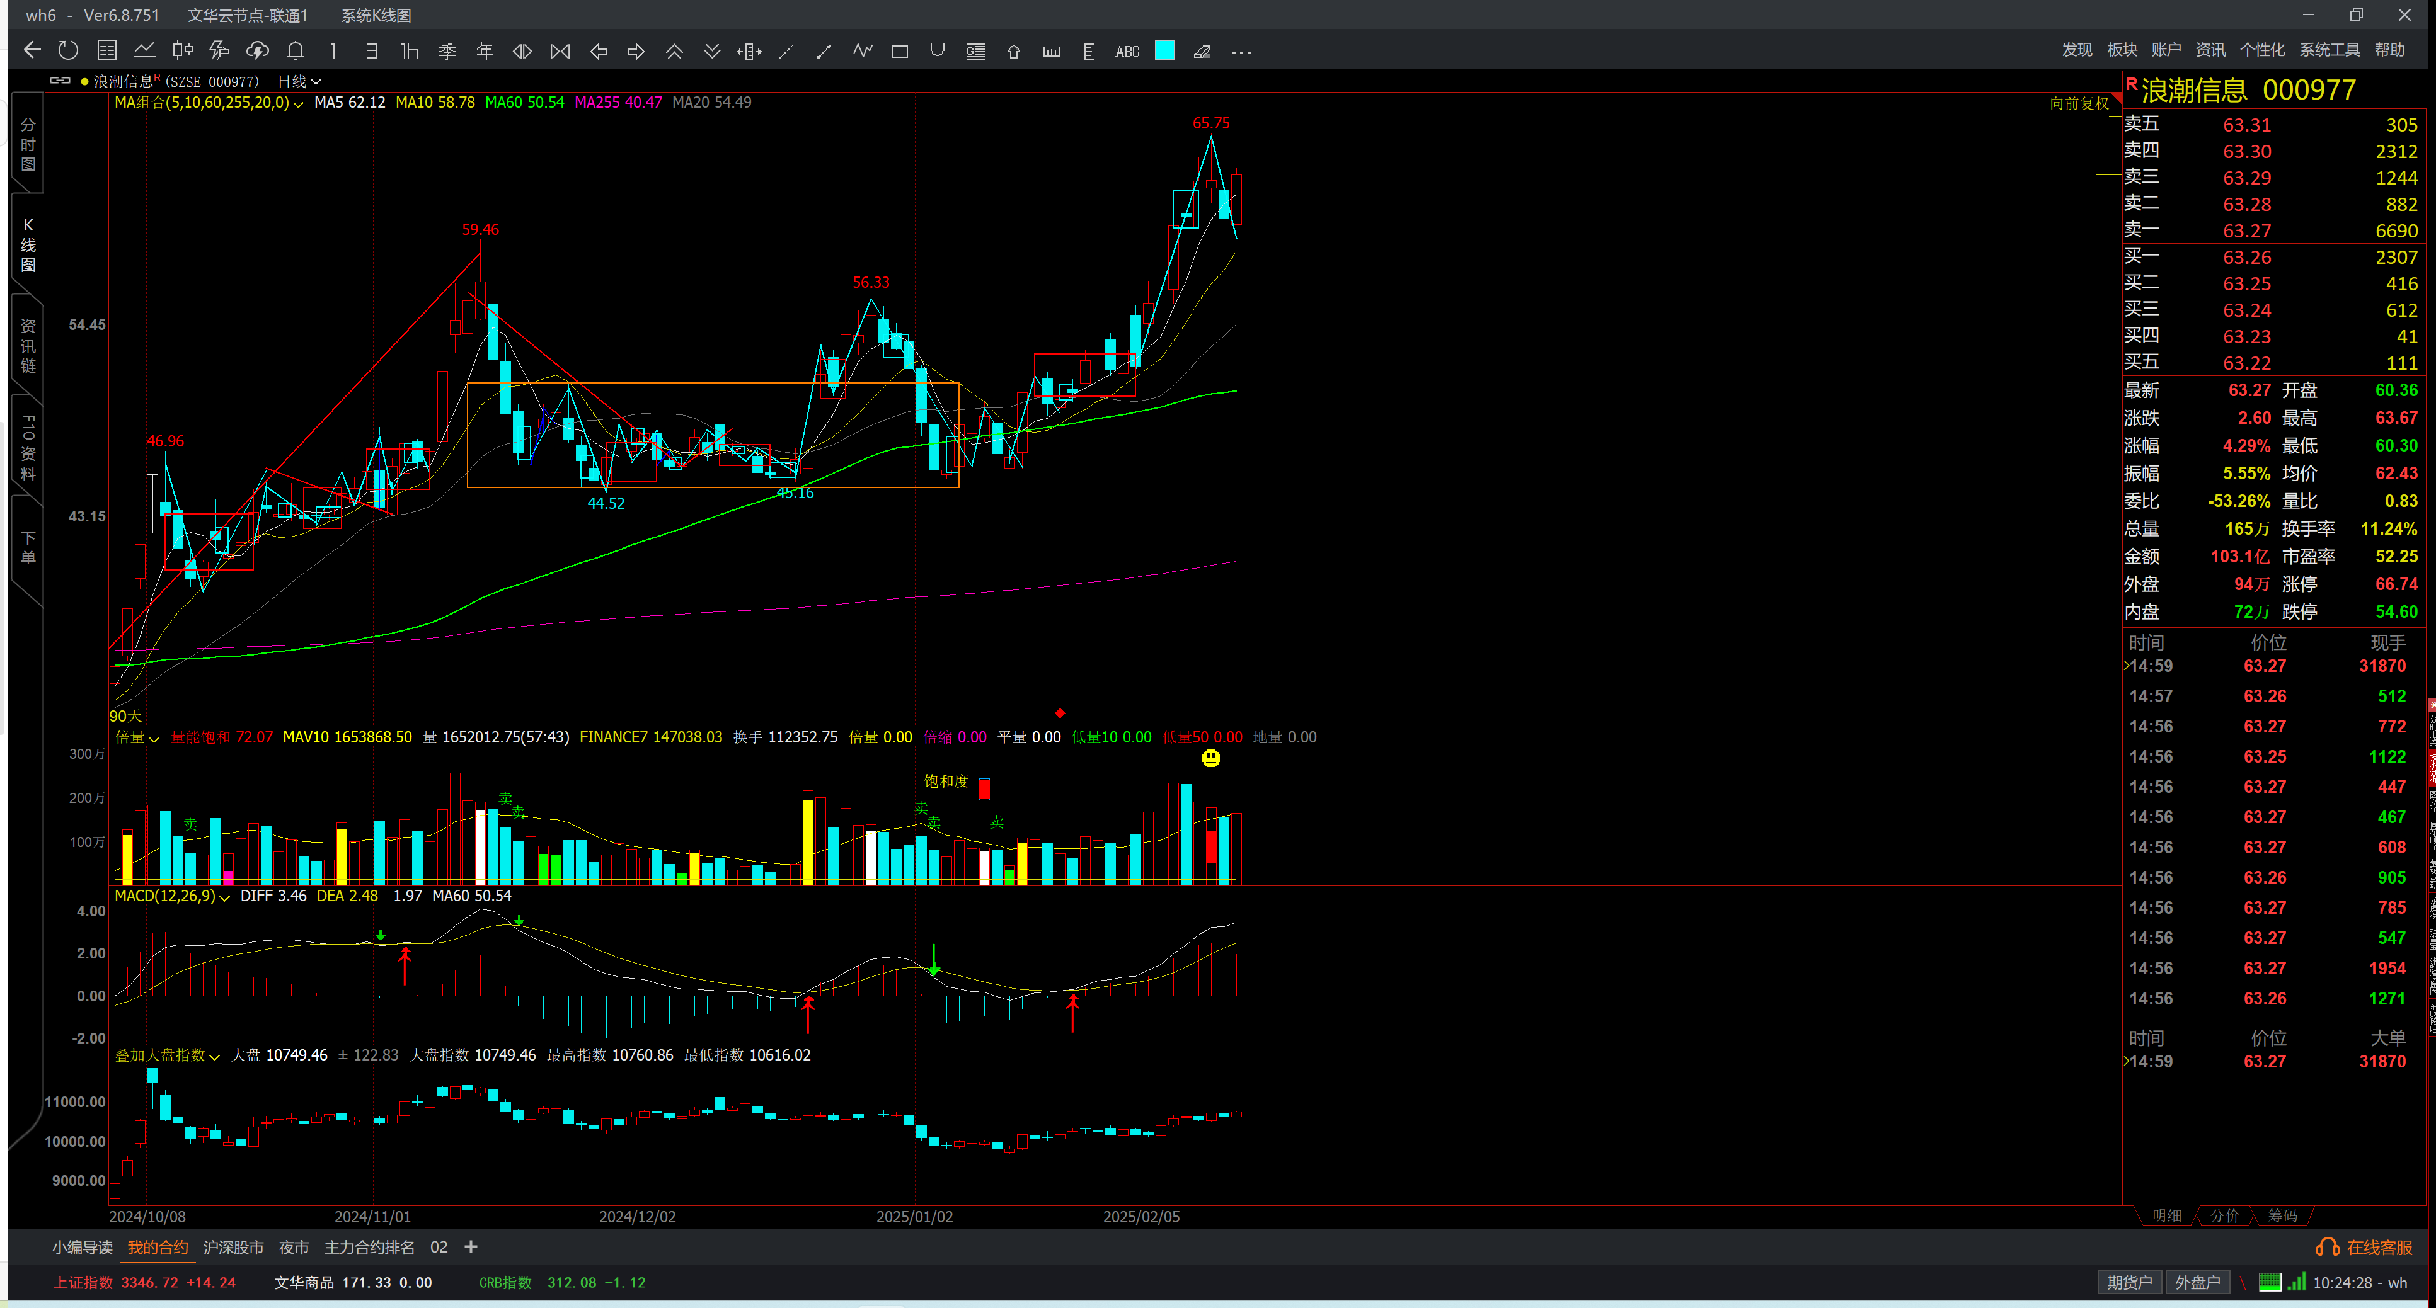Select the 1-hour period icon

coord(410,51)
